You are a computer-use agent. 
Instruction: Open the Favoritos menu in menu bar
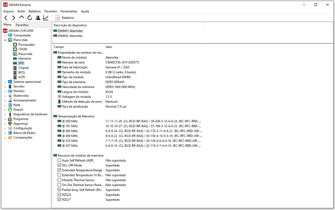click(51, 11)
